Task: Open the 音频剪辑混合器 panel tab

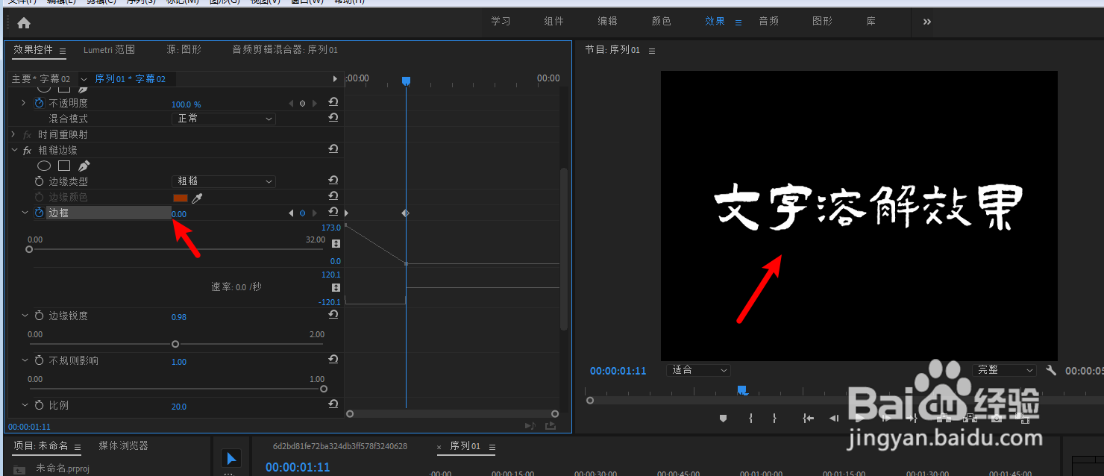Action: [285, 50]
